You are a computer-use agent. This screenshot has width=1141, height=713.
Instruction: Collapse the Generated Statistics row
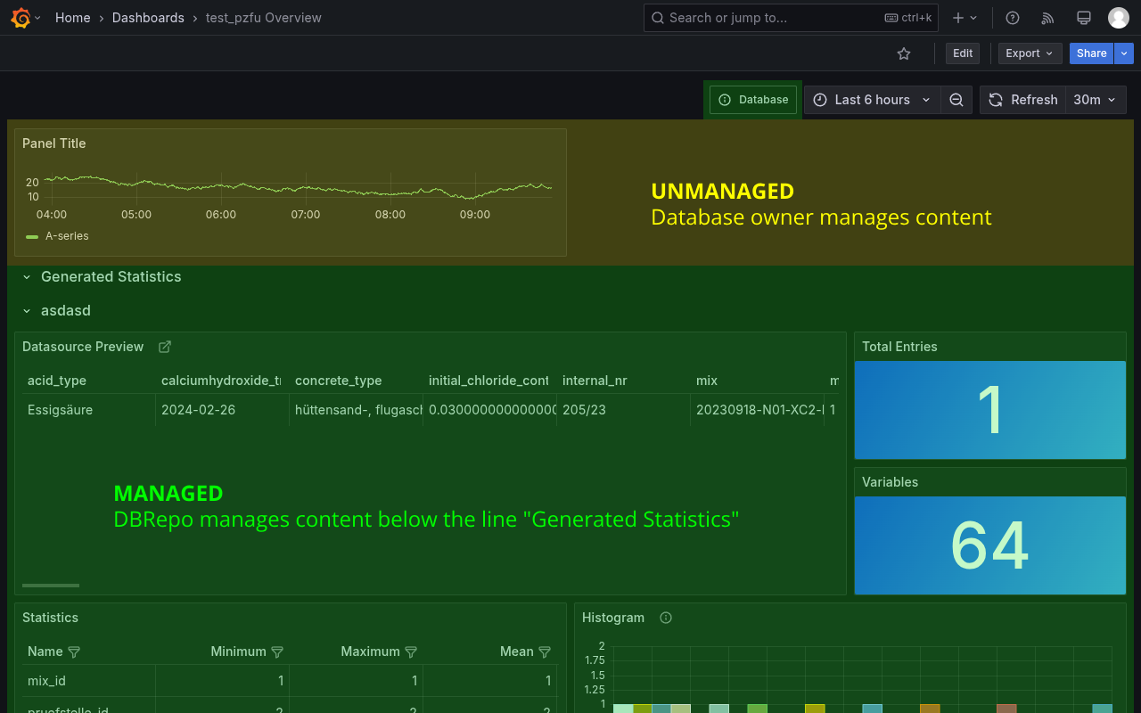[111, 276]
